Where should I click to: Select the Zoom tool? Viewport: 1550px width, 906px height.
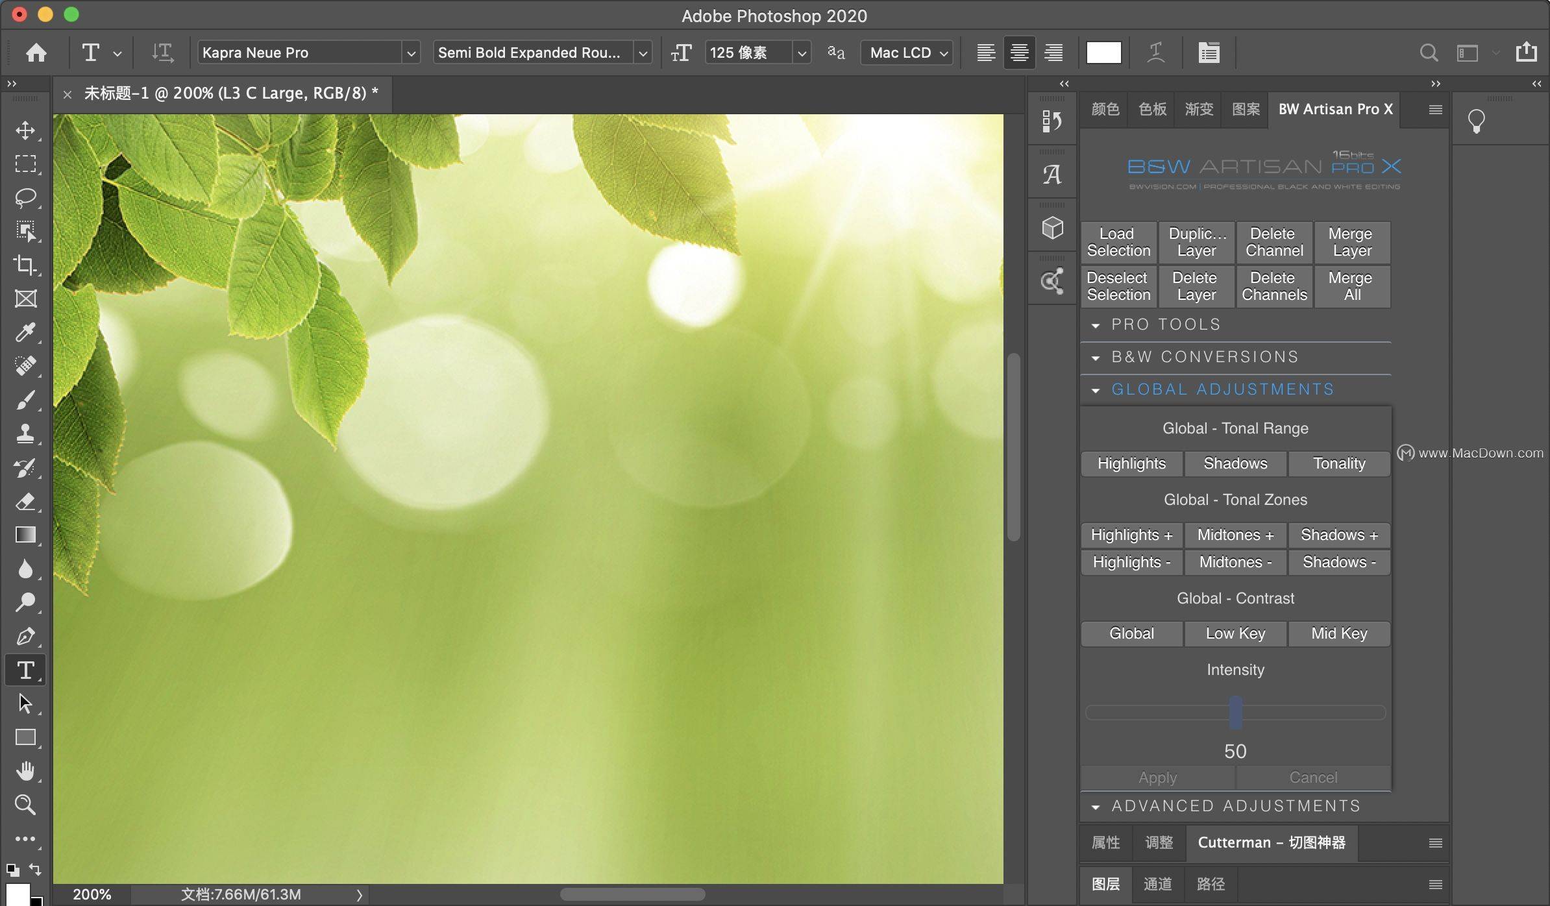tap(25, 805)
